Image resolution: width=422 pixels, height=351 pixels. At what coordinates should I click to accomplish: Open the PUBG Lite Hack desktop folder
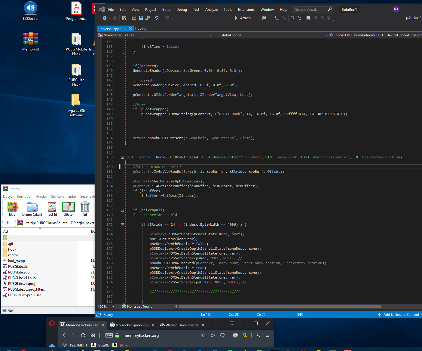76,75
